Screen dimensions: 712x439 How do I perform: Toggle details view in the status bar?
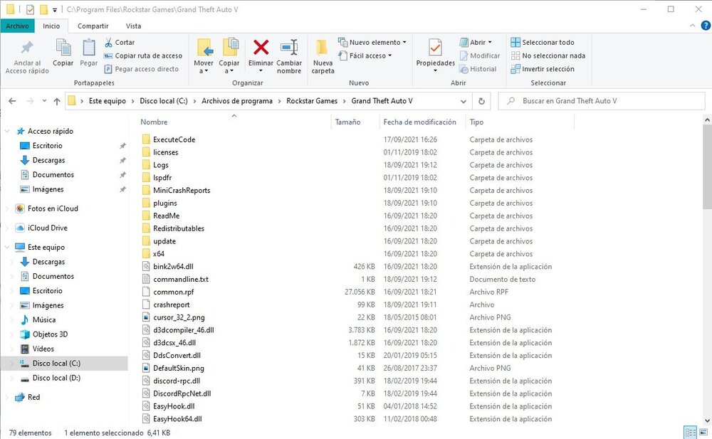click(x=689, y=432)
